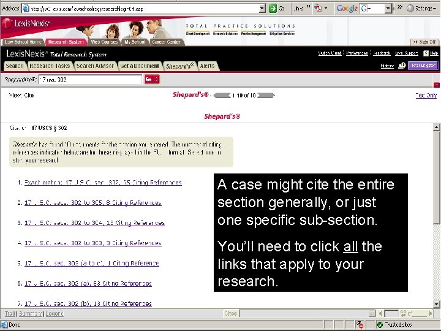Click the results scrollbar down arrow
This screenshot has height=331, width=441.
pos(437,304)
